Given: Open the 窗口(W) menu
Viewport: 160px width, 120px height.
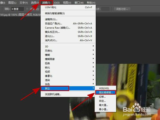Looking at the screenshot, I should coord(79,3).
